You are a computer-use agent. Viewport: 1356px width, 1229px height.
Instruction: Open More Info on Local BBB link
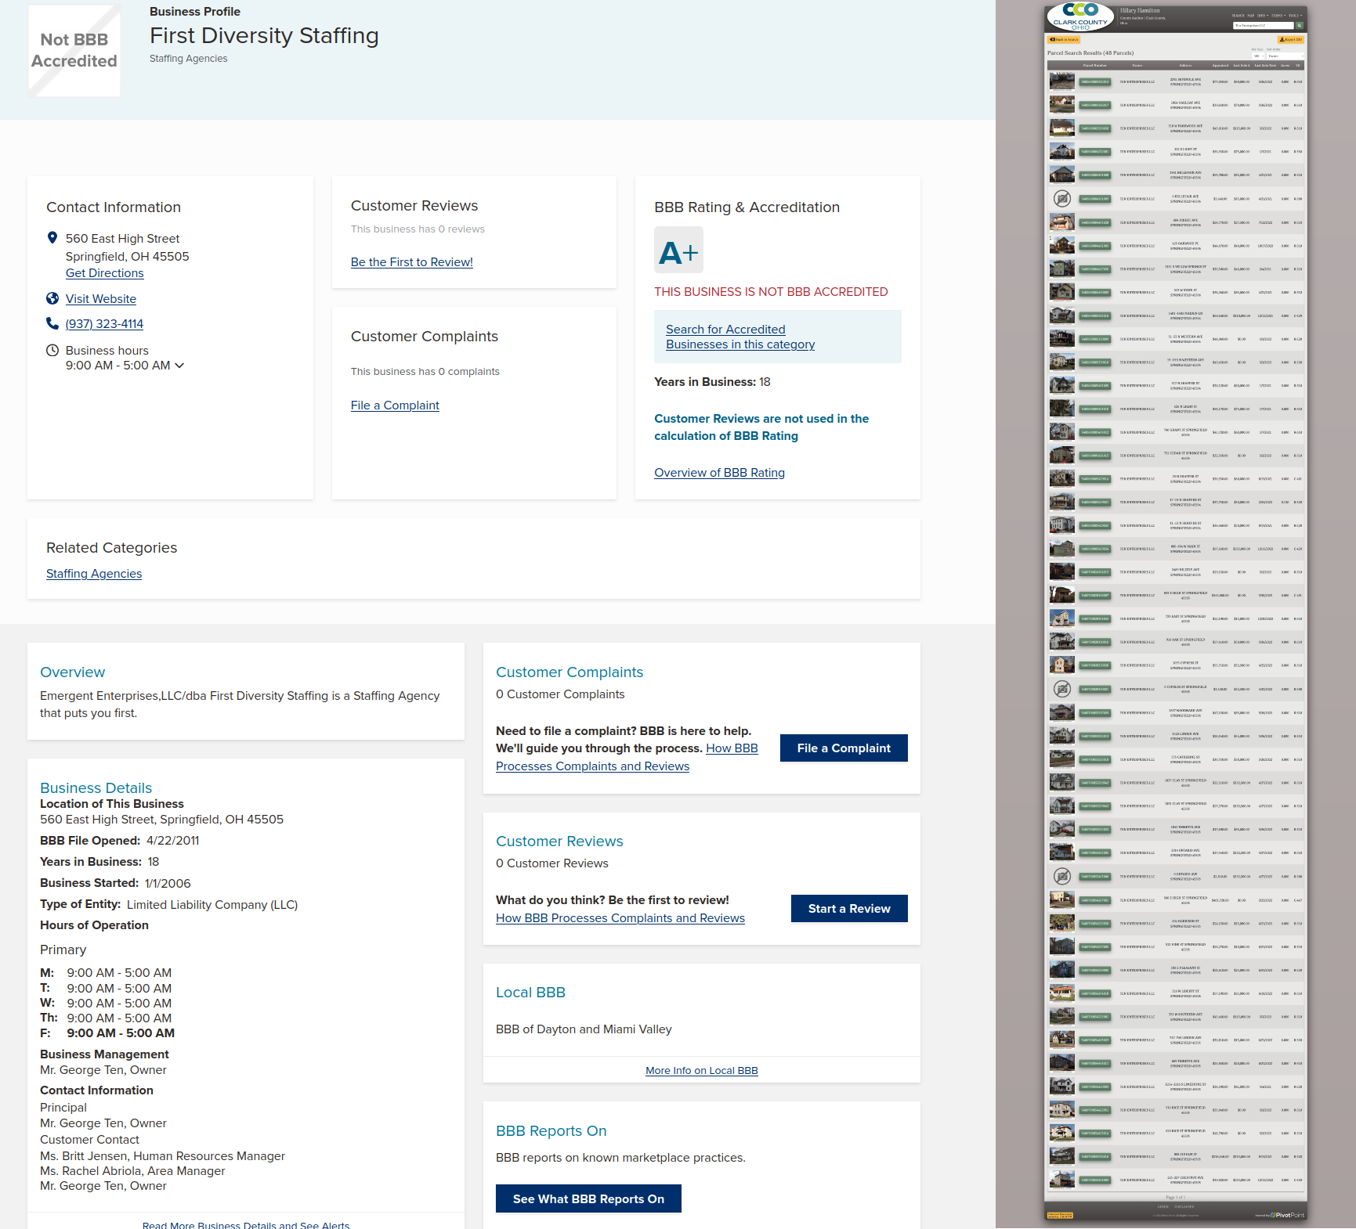click(702, 1071)
